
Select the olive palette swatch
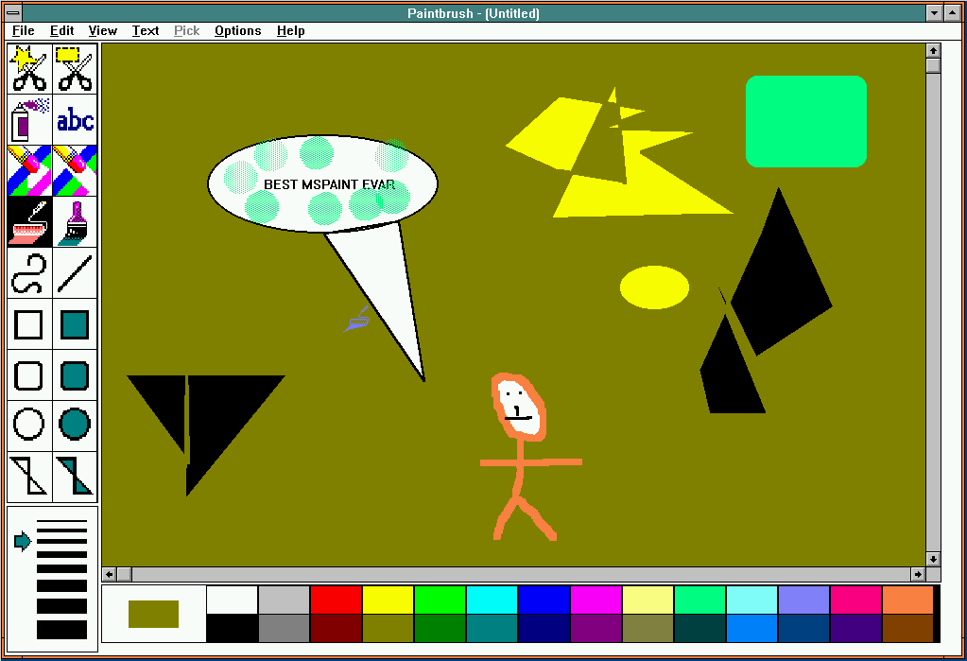[x=388, y=628]
